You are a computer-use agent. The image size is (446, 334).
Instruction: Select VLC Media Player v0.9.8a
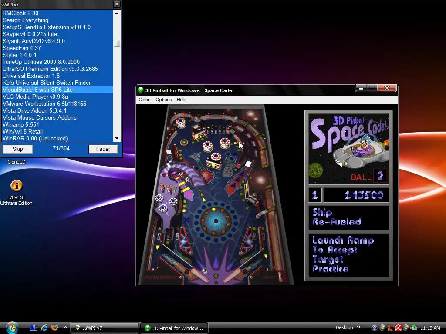[58, 97]
